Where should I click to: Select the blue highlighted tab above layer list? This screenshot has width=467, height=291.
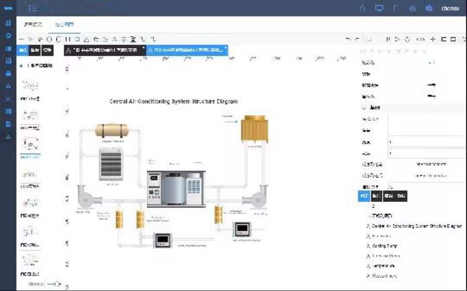coord(364,196)
